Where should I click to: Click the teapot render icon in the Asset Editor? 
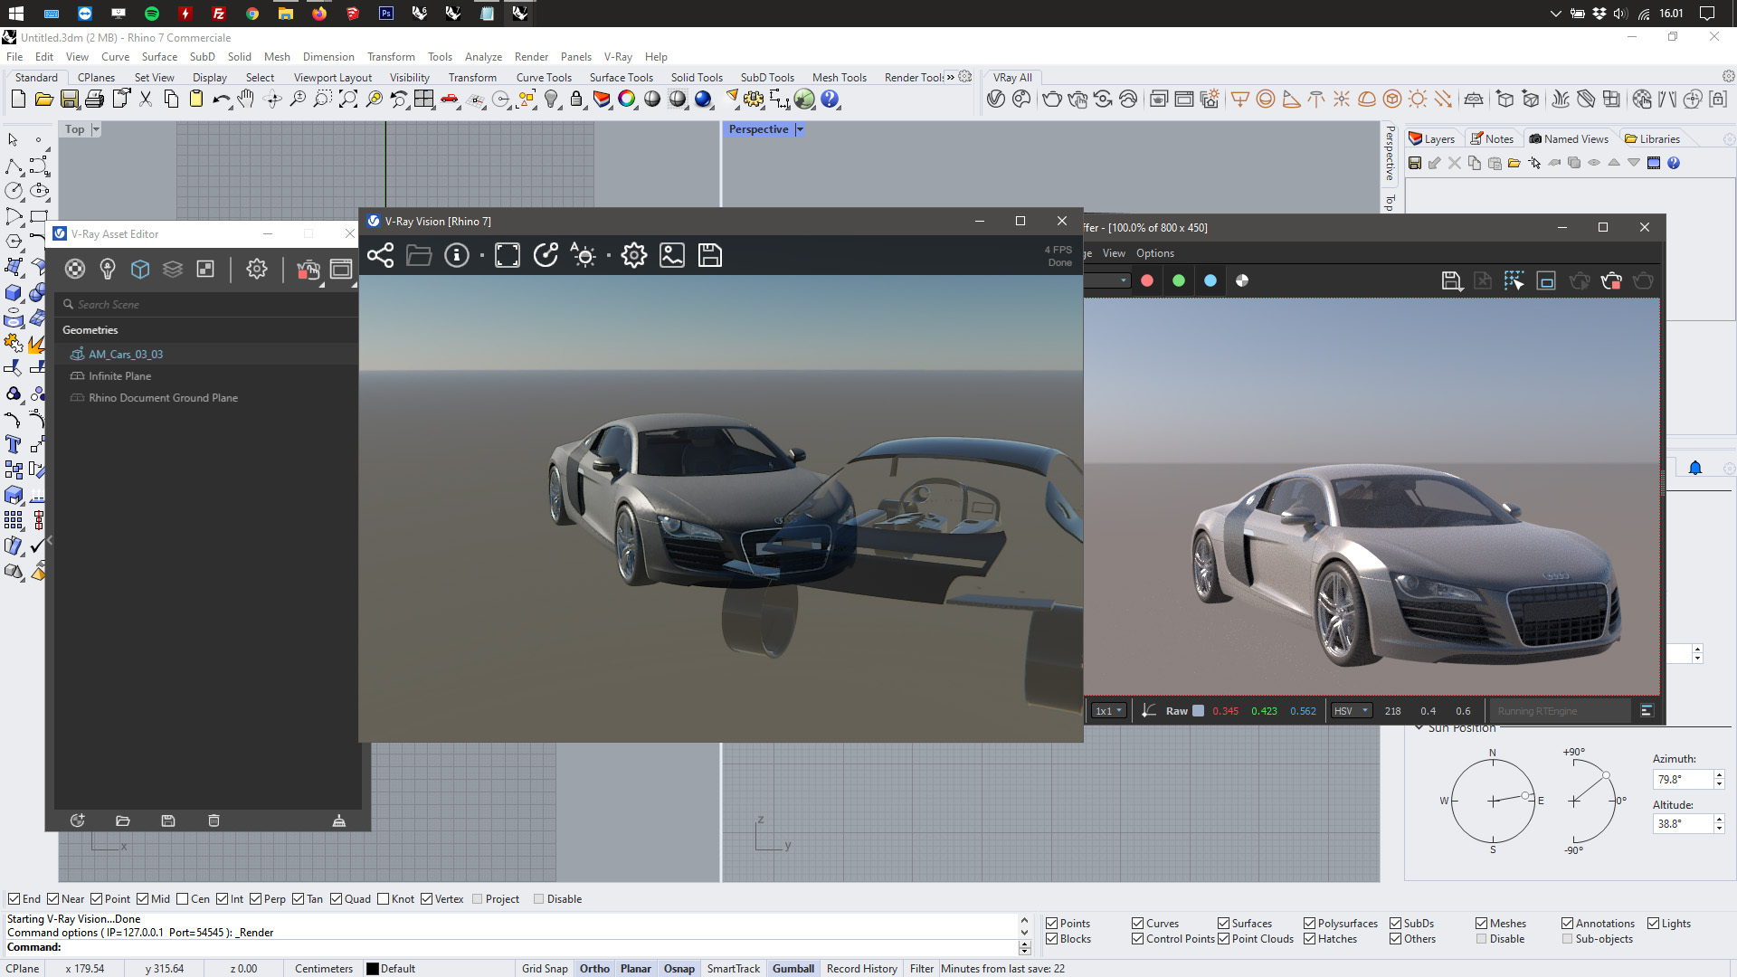[x=308, y=270]
